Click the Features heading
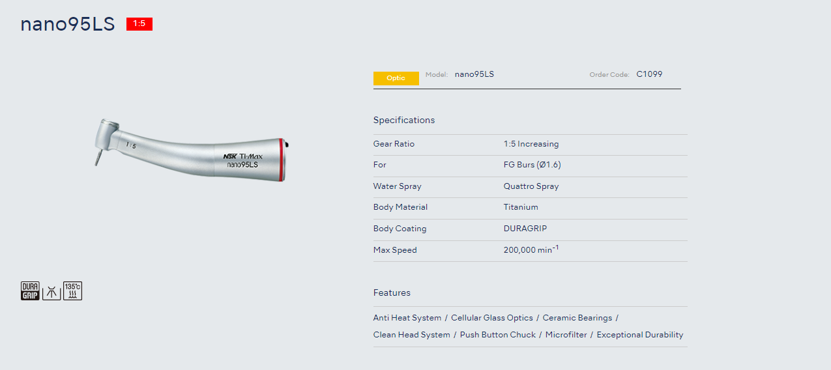This screenshot has width=831, height=370. [x=392, y=292]
